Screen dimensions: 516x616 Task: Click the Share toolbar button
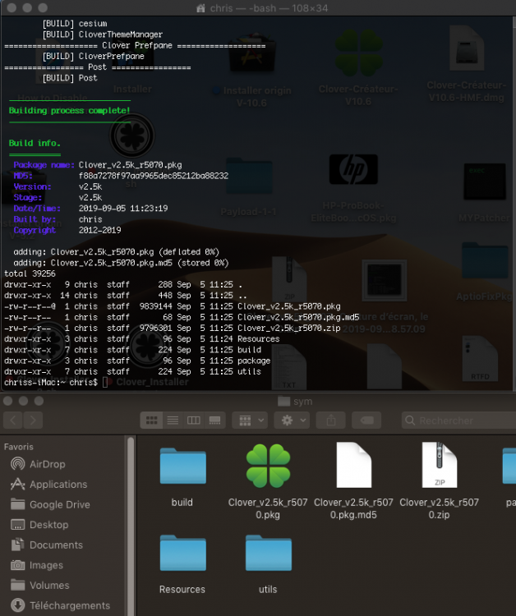tap(331, 421)
